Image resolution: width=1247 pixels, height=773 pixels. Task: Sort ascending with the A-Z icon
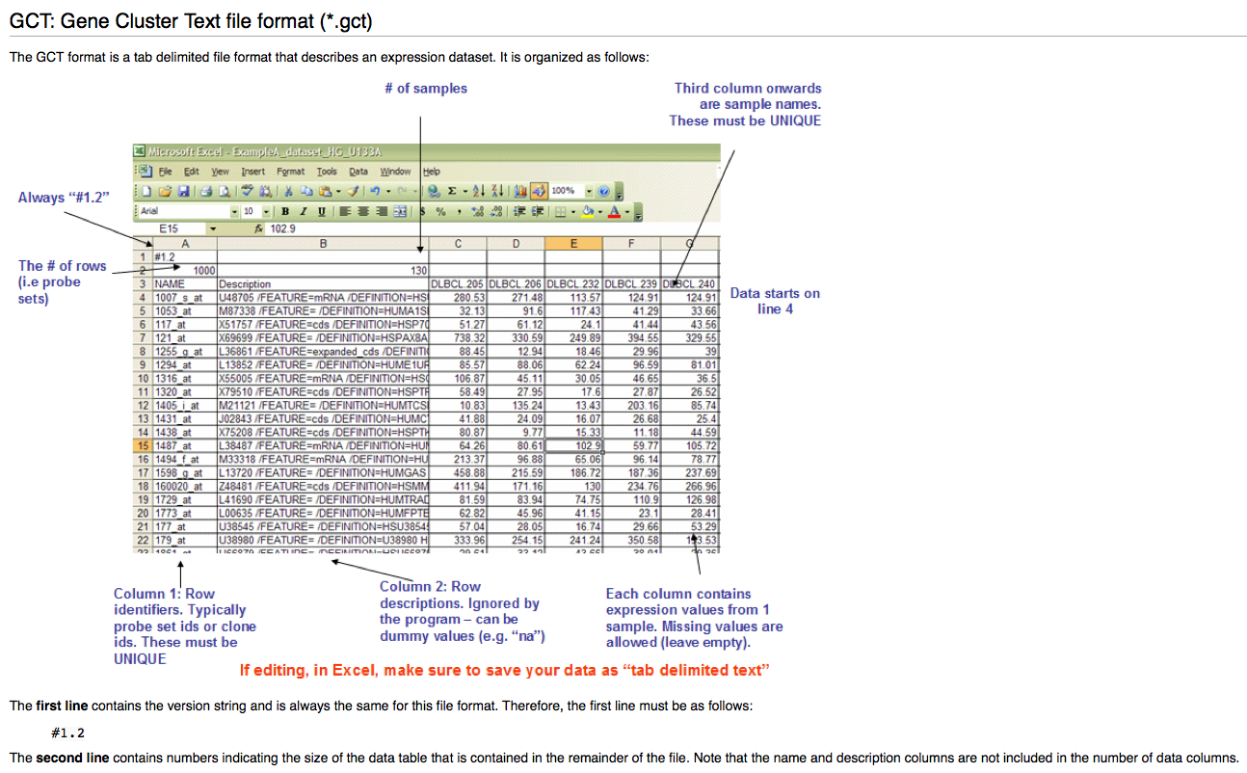point(475,191)
